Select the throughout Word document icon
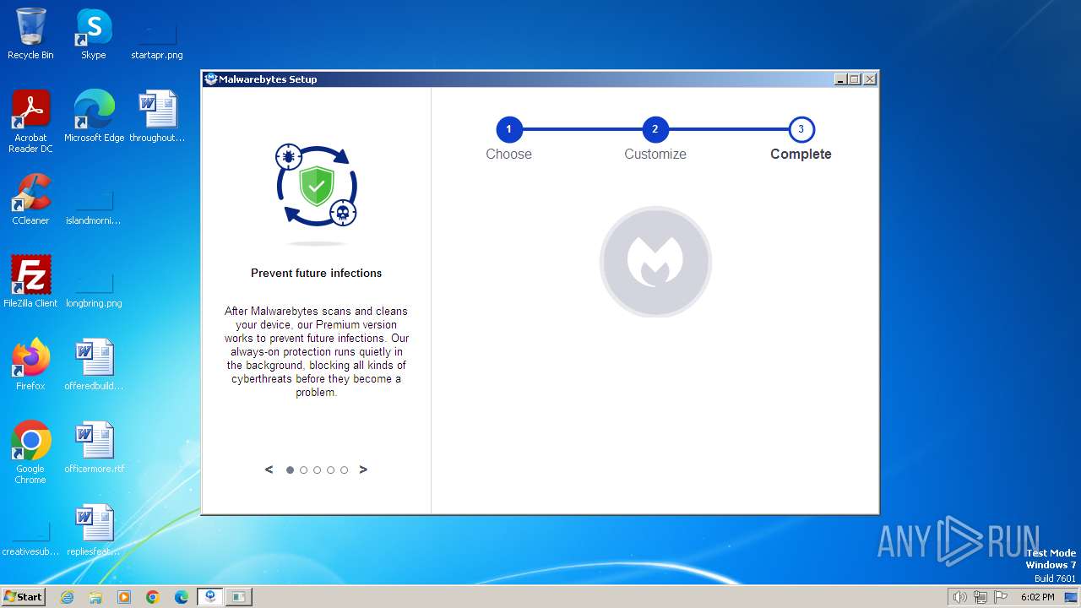 157,117
